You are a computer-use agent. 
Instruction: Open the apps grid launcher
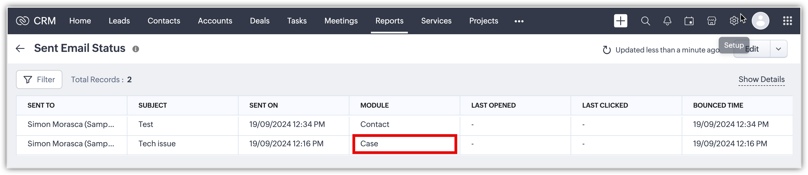[787, 21]
